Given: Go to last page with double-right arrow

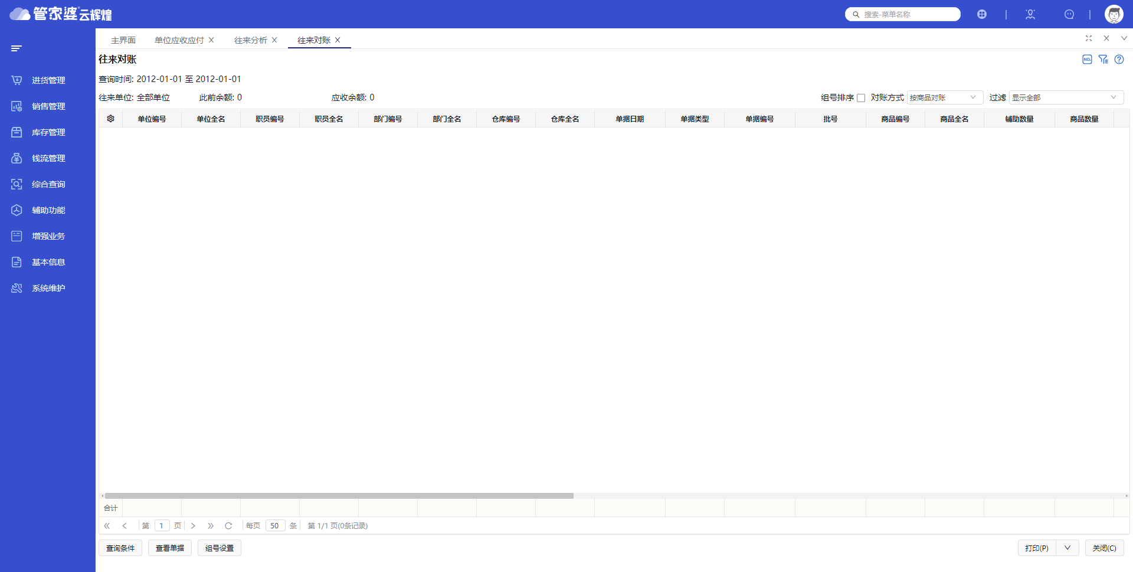Looking at the screenshot, I should tap(211, 525).
